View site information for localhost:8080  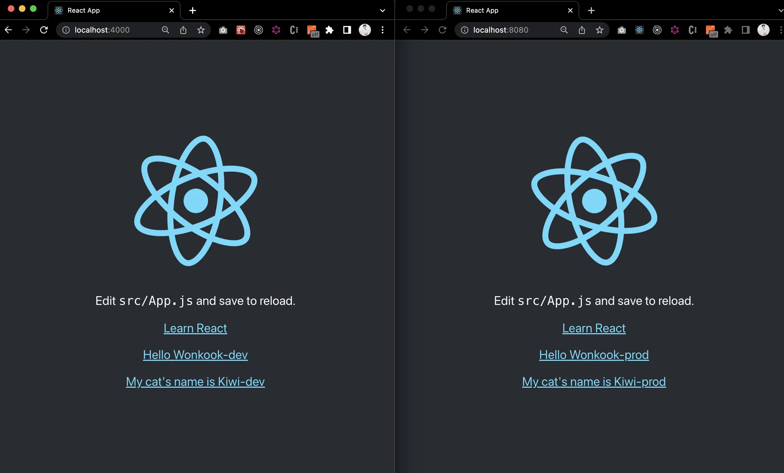465,30
